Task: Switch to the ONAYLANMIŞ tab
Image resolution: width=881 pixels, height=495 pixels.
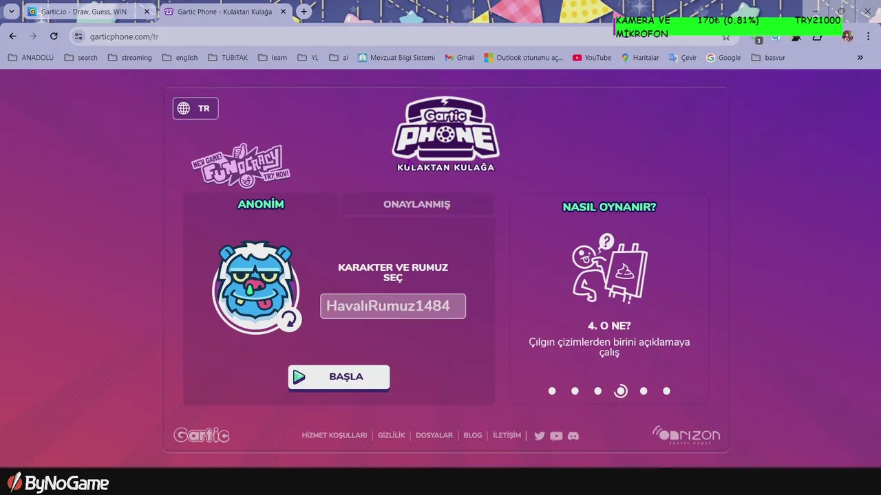Action: (416, 204)
